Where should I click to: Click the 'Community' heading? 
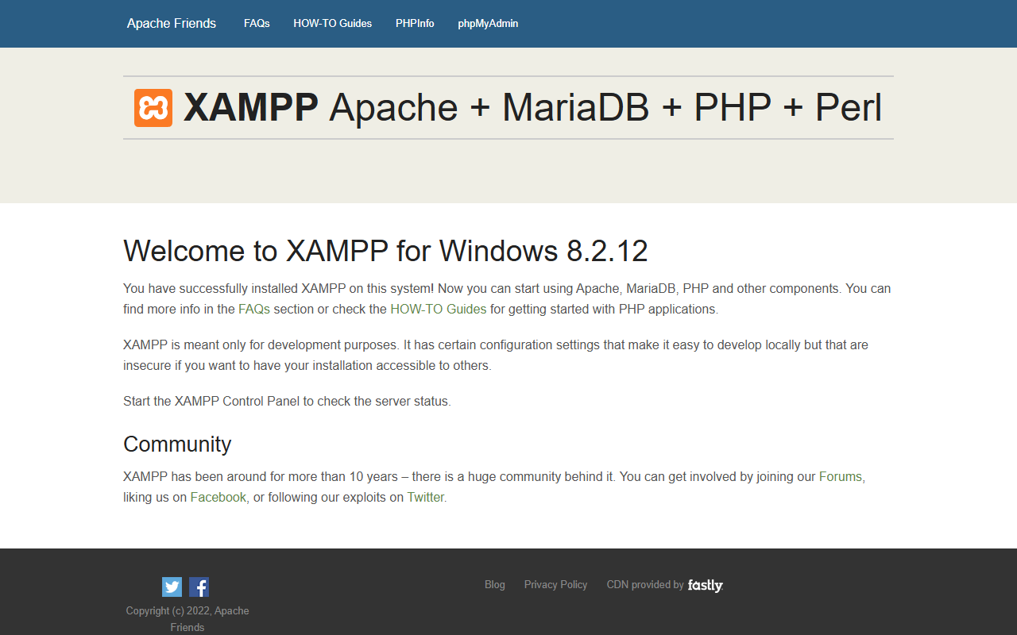click(177, 444)
